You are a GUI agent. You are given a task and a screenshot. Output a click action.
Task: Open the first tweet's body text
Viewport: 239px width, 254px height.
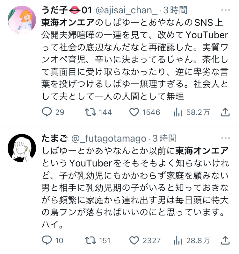(135, 60)
